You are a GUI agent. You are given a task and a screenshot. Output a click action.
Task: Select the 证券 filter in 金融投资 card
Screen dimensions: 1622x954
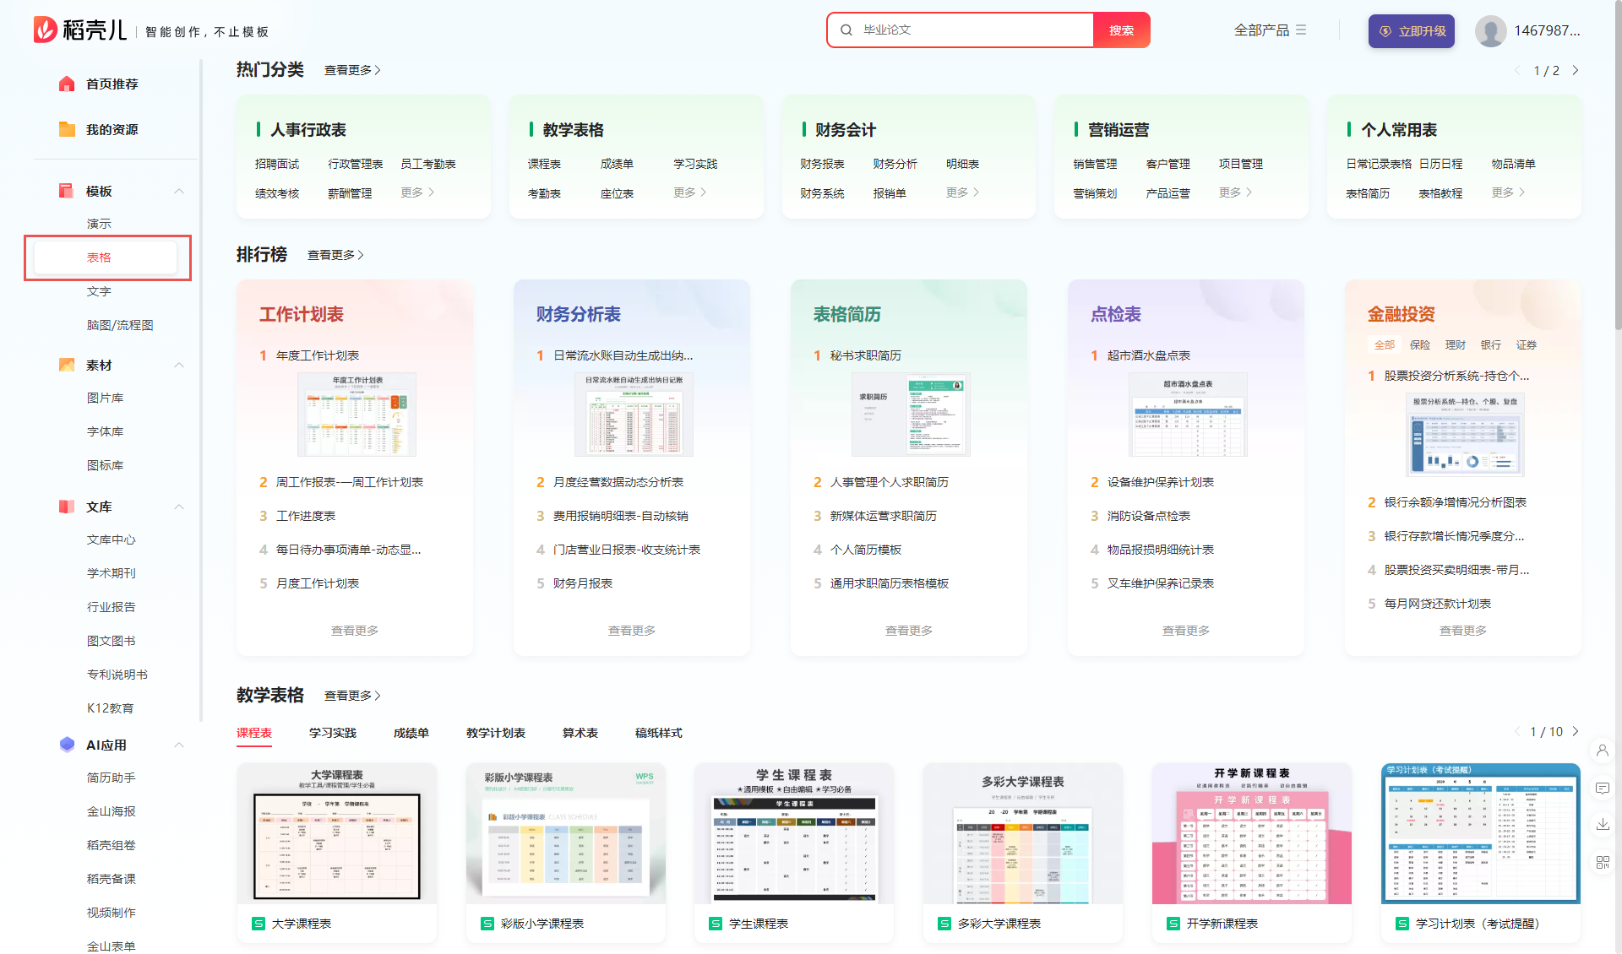1527,344
